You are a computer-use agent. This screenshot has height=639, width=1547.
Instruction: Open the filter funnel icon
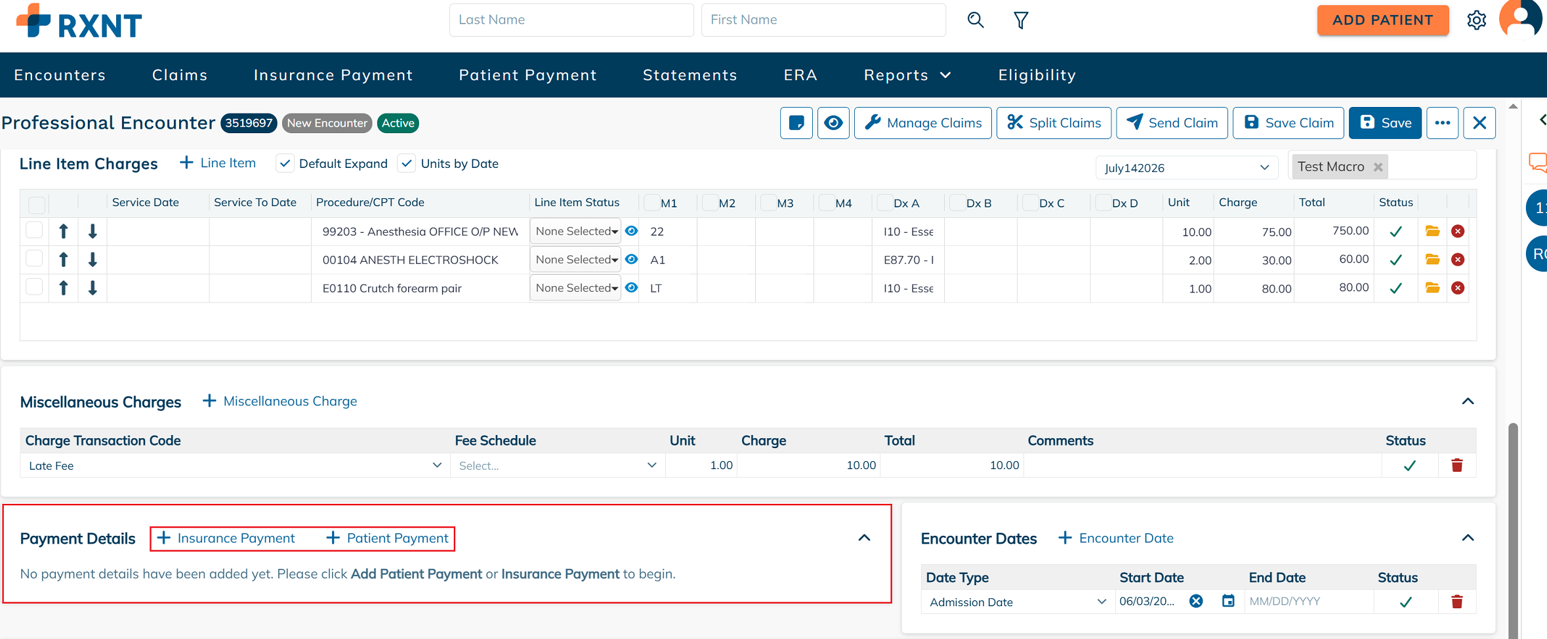coord(1021,20)
